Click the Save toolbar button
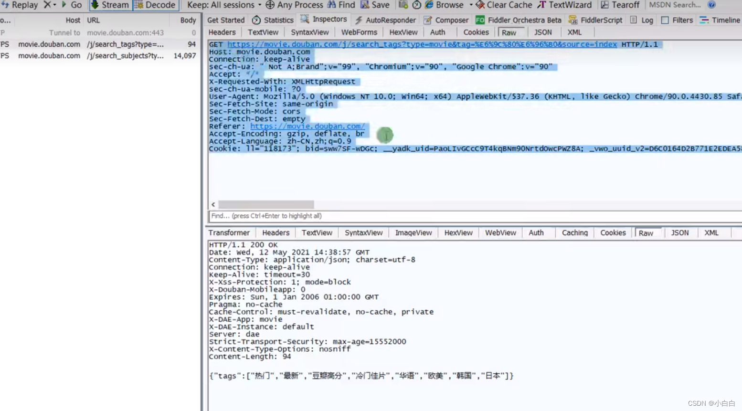This screenshot has width=742, height=411. 375,5
